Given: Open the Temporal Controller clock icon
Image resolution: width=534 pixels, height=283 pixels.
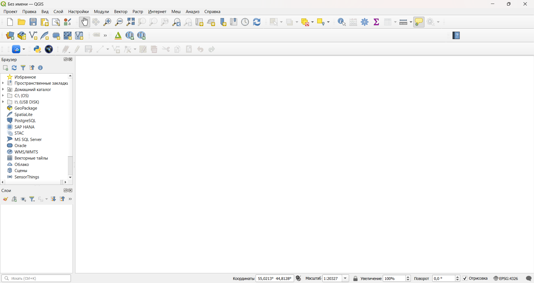Looking at the screenshot, I should pyautogui.click(x=245, y=22).
